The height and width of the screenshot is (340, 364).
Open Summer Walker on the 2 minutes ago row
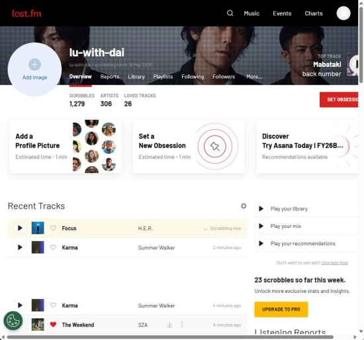click(156, 247)
